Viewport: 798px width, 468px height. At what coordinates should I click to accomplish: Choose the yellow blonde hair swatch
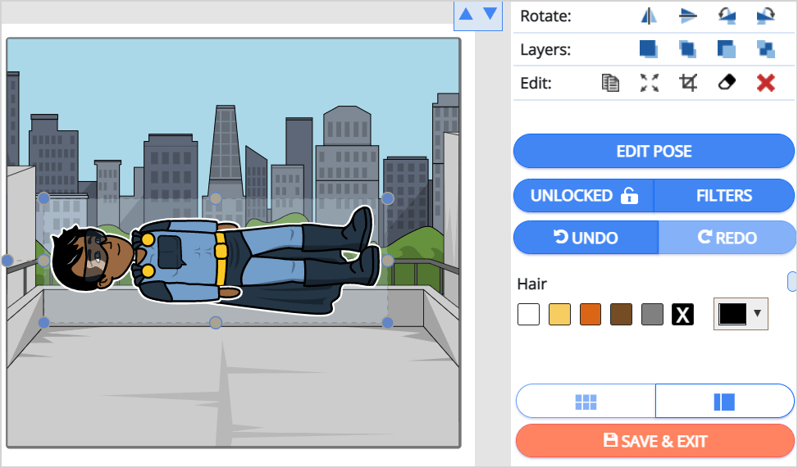(559, 315)
